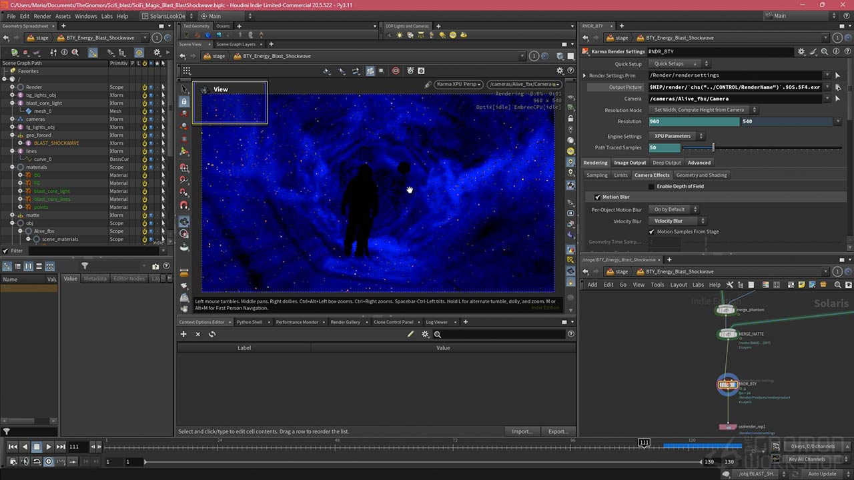Viewport: 854px width, 480px height.
Task: Enable Depth of Field checkbox
Action: 652,187
